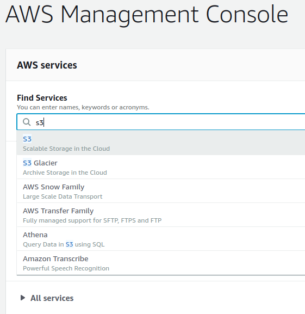Select AWS Transfer Family result

coord(161,215)
